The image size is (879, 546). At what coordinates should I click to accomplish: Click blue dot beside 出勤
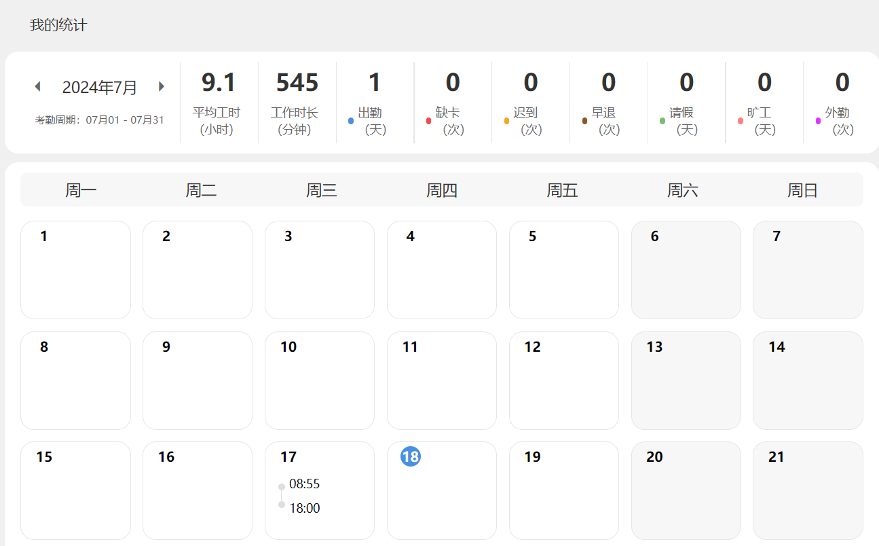tap(351, 121)
